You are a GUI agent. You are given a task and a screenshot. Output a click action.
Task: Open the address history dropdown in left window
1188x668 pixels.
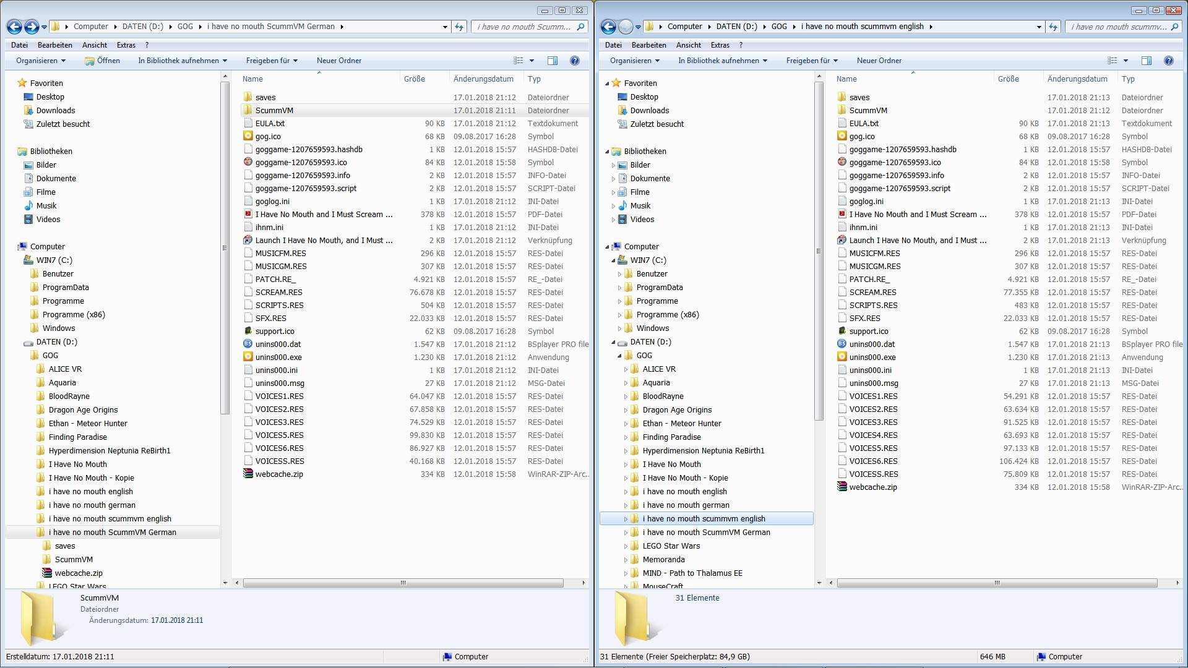445,27
